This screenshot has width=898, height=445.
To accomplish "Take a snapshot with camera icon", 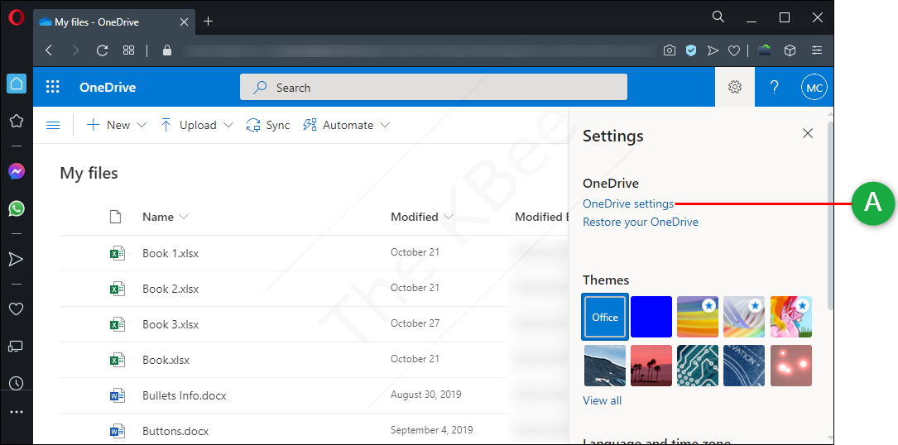I will click(x=669, y=50).
